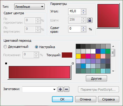Pick the green swatch in the palette
The height and width of the screenshot is (106, 123).
click(108, 51)
